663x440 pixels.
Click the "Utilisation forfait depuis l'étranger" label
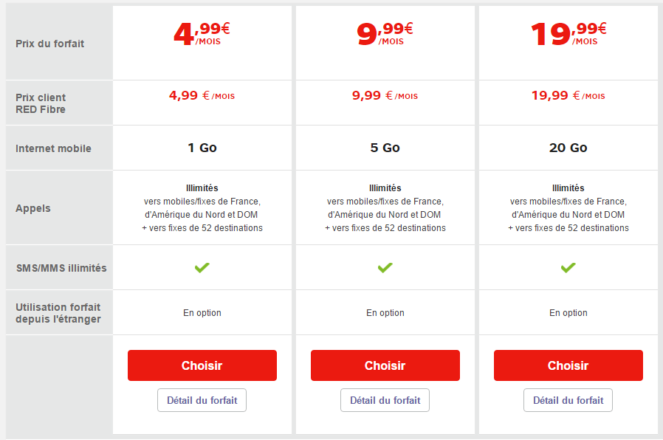point(58,313)
